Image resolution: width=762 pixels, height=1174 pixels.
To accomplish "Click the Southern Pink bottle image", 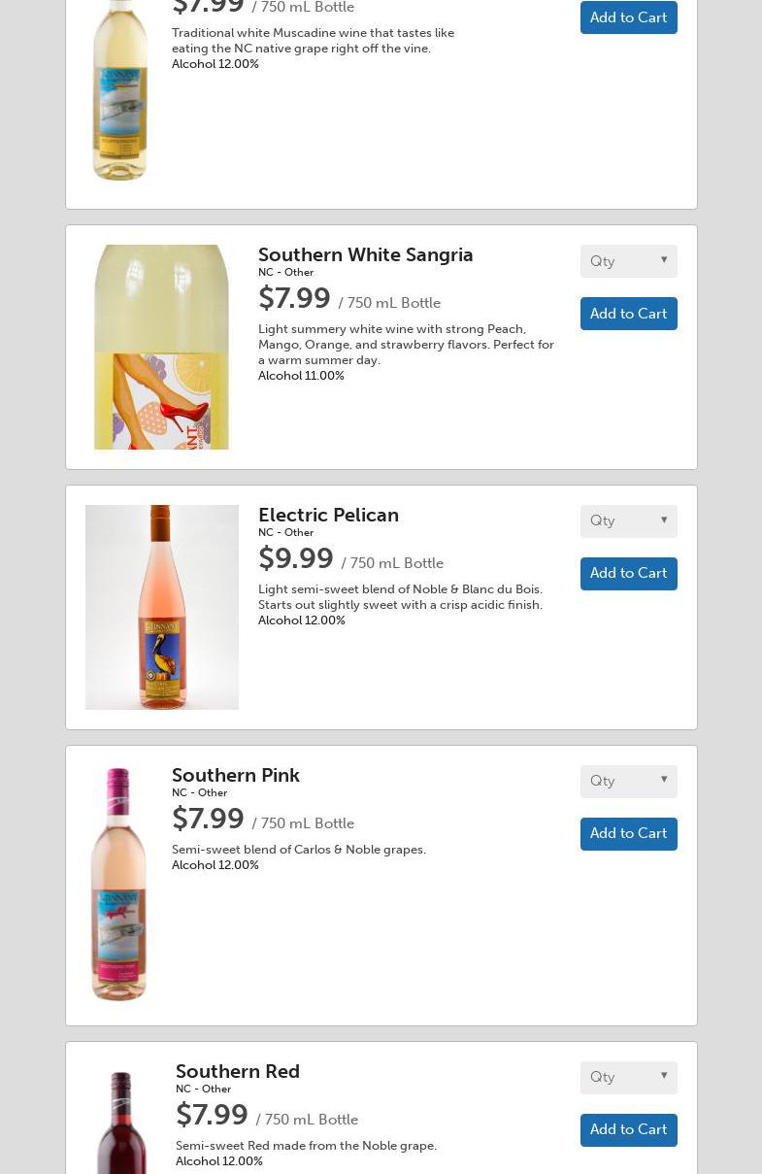I will tap(118, 884).
